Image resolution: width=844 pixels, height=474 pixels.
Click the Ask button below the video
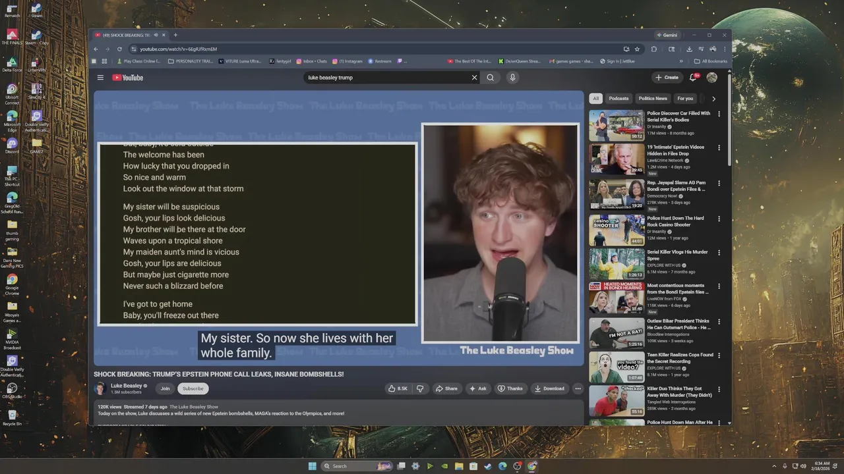[478, 388]
